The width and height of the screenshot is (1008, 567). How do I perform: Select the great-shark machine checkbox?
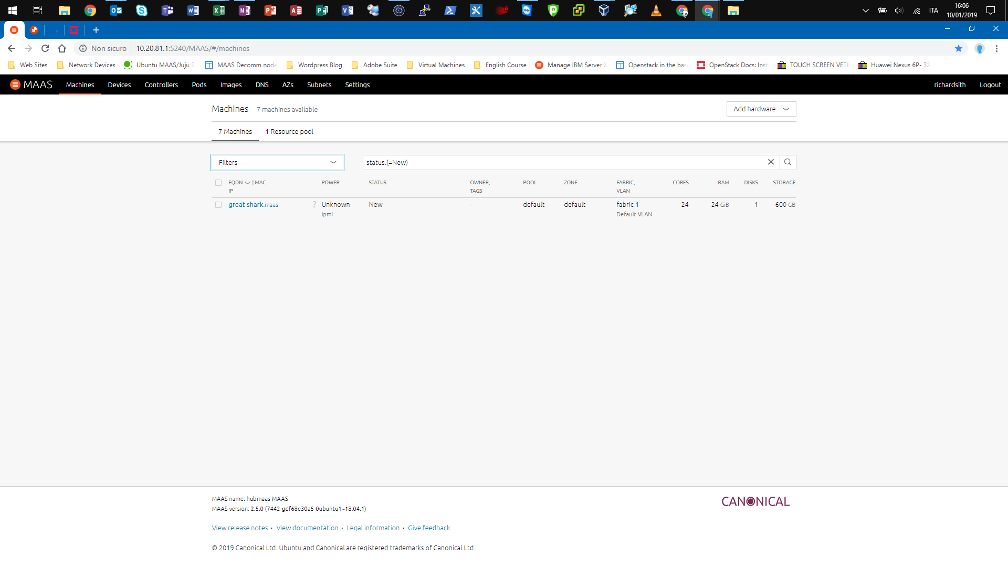pyautogui.click(x=218, y=205)
